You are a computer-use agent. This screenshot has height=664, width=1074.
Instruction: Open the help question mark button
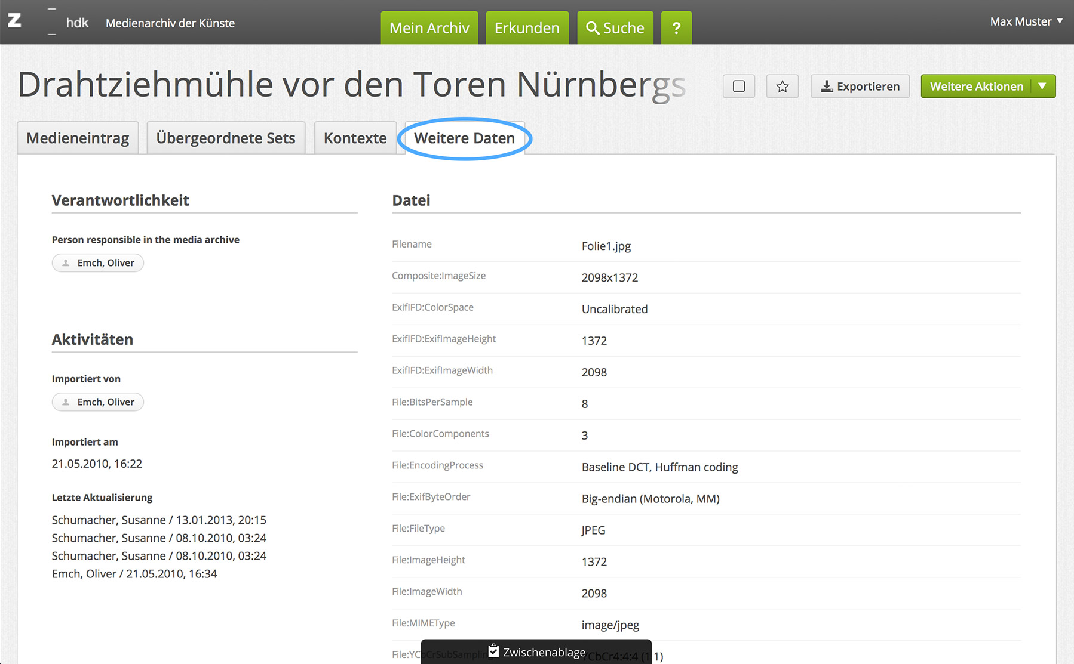coord(676,28)
